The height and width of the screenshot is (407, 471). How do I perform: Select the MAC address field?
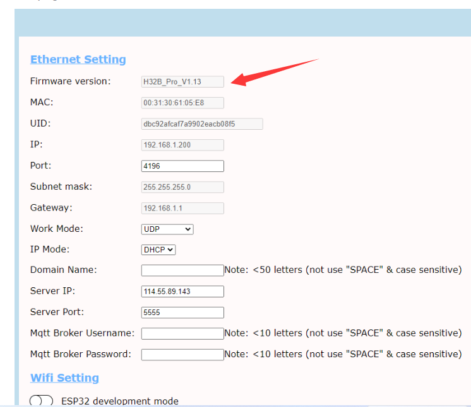click(182, 103)
